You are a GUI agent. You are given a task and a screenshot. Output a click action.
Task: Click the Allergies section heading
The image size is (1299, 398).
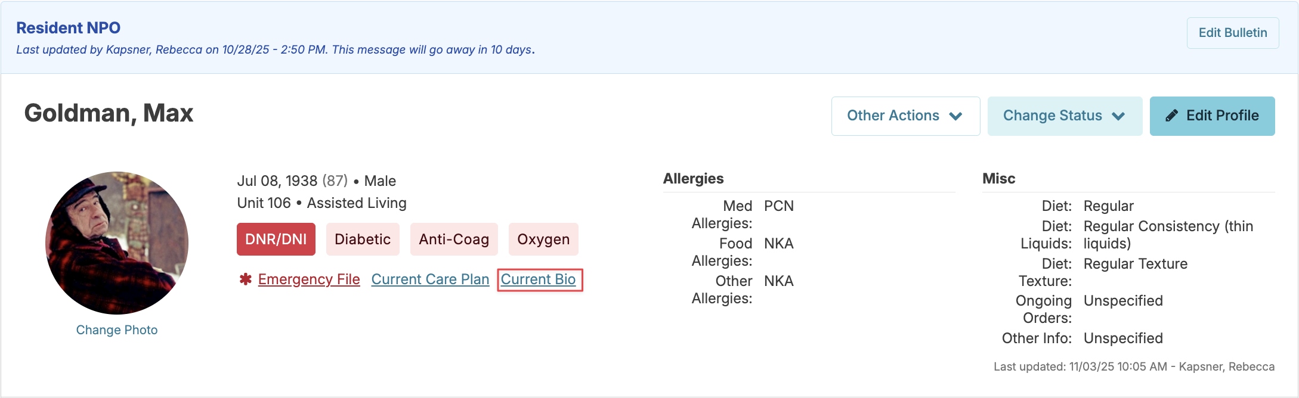pyautogui.click(x=693, y=179)
